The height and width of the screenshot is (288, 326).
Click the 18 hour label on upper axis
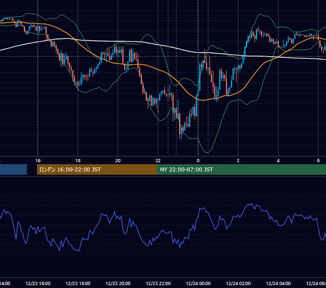point(78,160)
